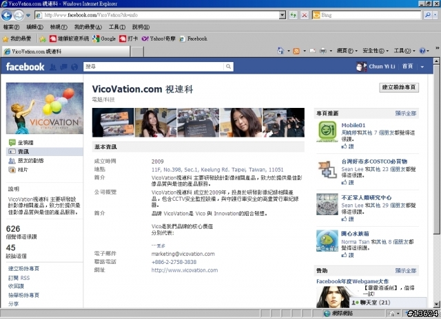
Task: Open the 說明(H) menu
Action: tap(141, 27)
